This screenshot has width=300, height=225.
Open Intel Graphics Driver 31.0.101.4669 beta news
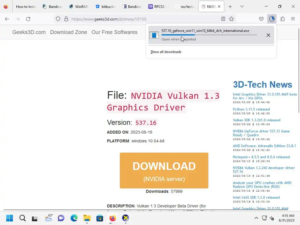click(x=265, y=96)
